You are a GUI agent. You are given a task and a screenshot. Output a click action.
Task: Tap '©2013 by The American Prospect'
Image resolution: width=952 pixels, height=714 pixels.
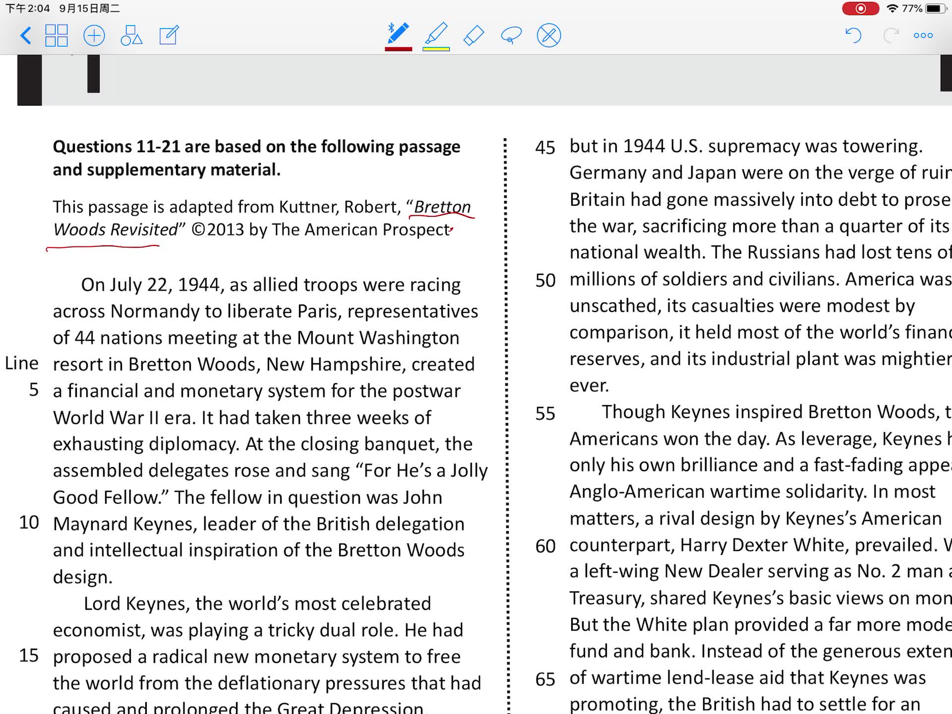[x=321, y=230]
